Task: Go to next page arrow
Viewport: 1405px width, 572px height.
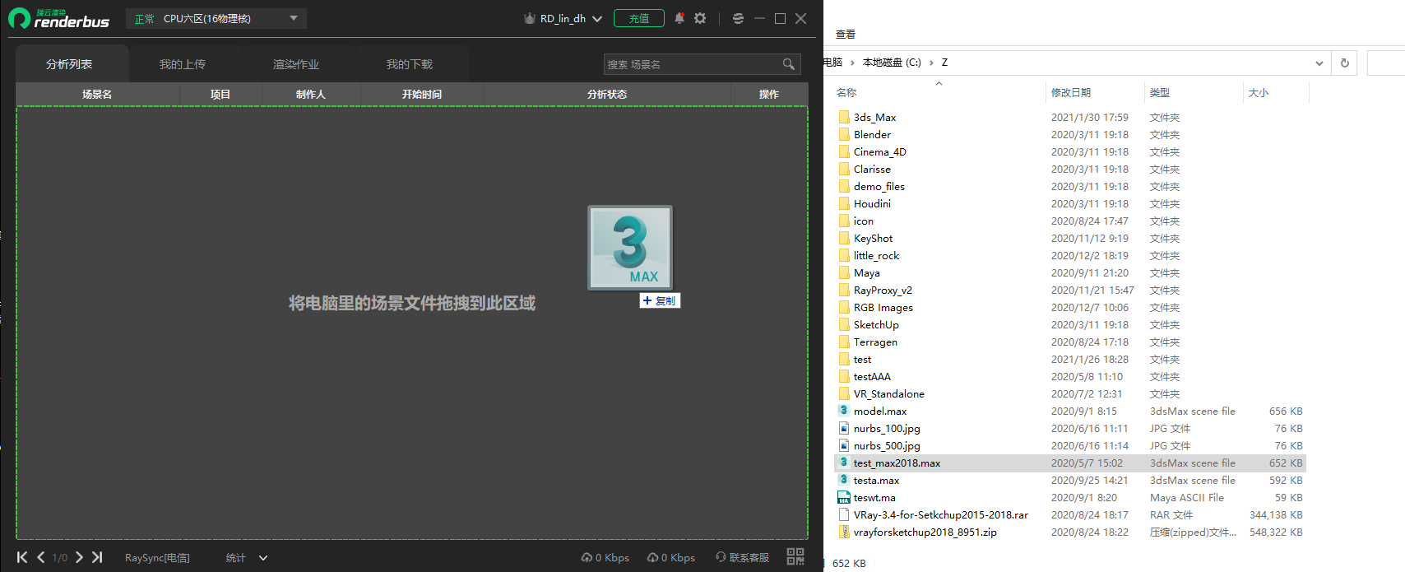Action: coord(79,557)
